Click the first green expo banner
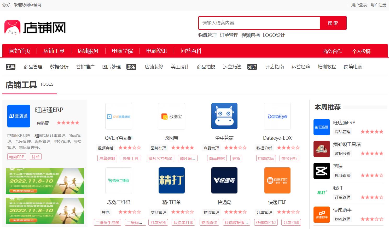Image resolution: width=389 pixels, height=229 pixels. pos(45,181)
